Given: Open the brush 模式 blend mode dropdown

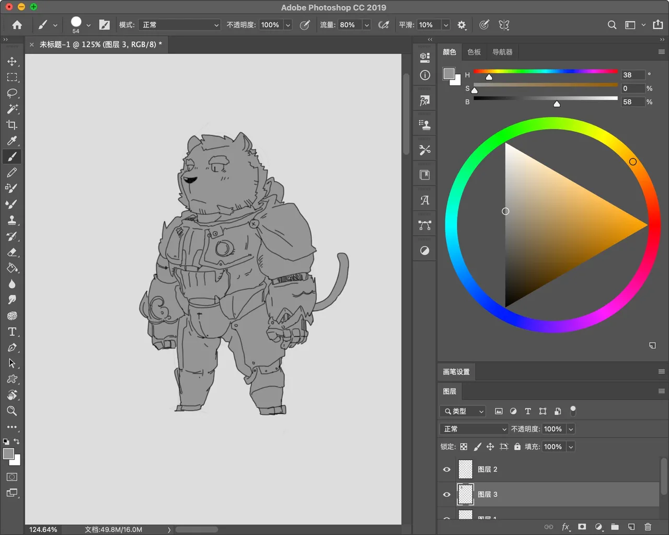Looking at the screenshot, I should click(180, 25).
